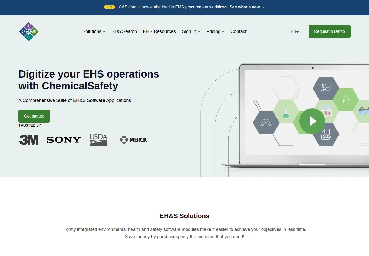369x256 pixels.
Task: Click the Tightly integrated modules paragraph
Action: (184, 233)
